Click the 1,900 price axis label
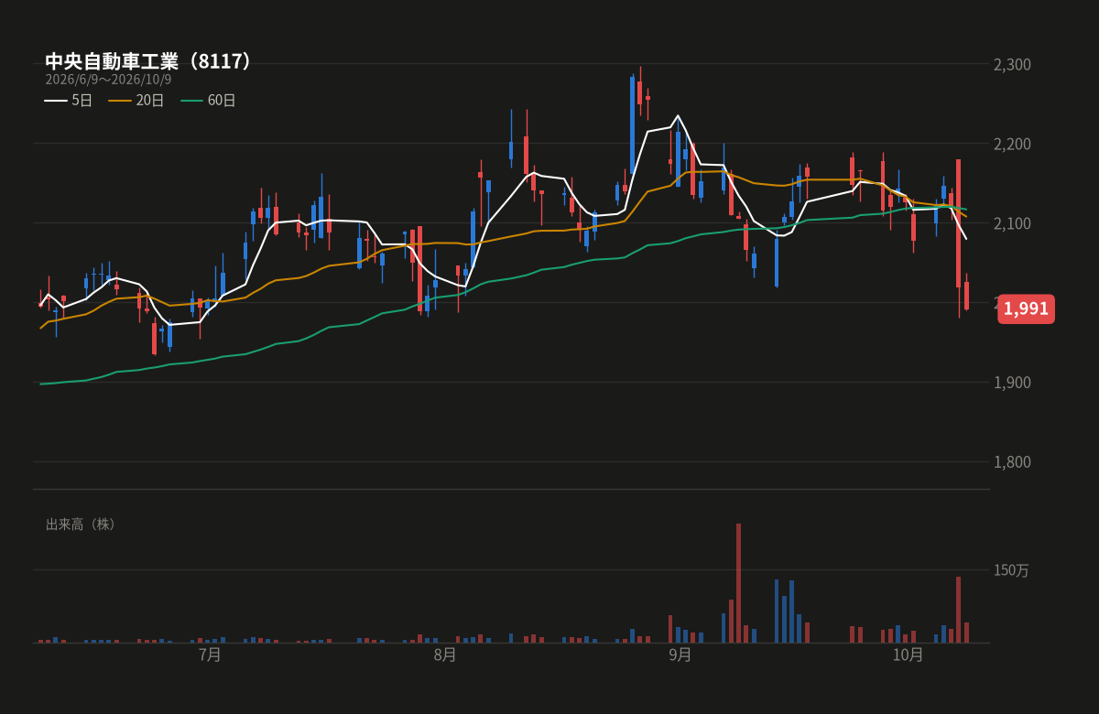Image resolution: width=1099 pixels, height=714 pixels. coord(1012,382)
